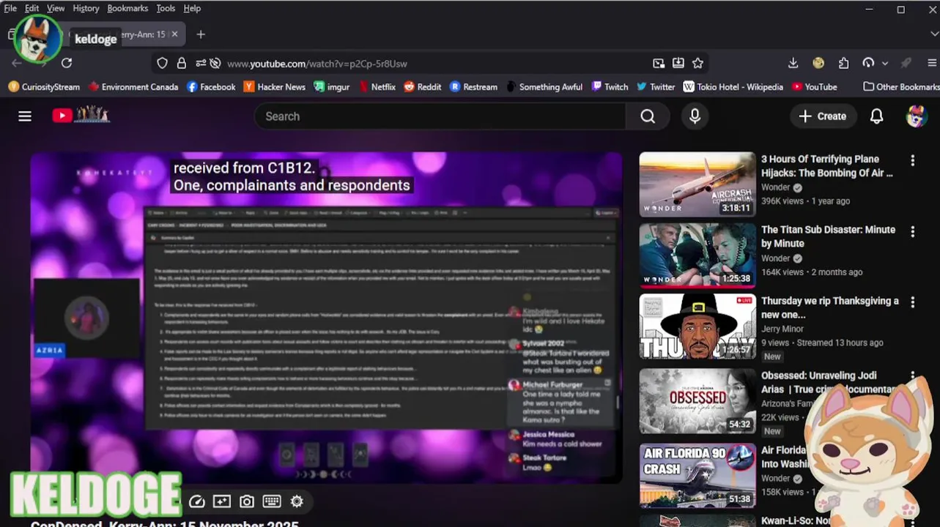Open the Reddit bookmark

click(423, 86)
